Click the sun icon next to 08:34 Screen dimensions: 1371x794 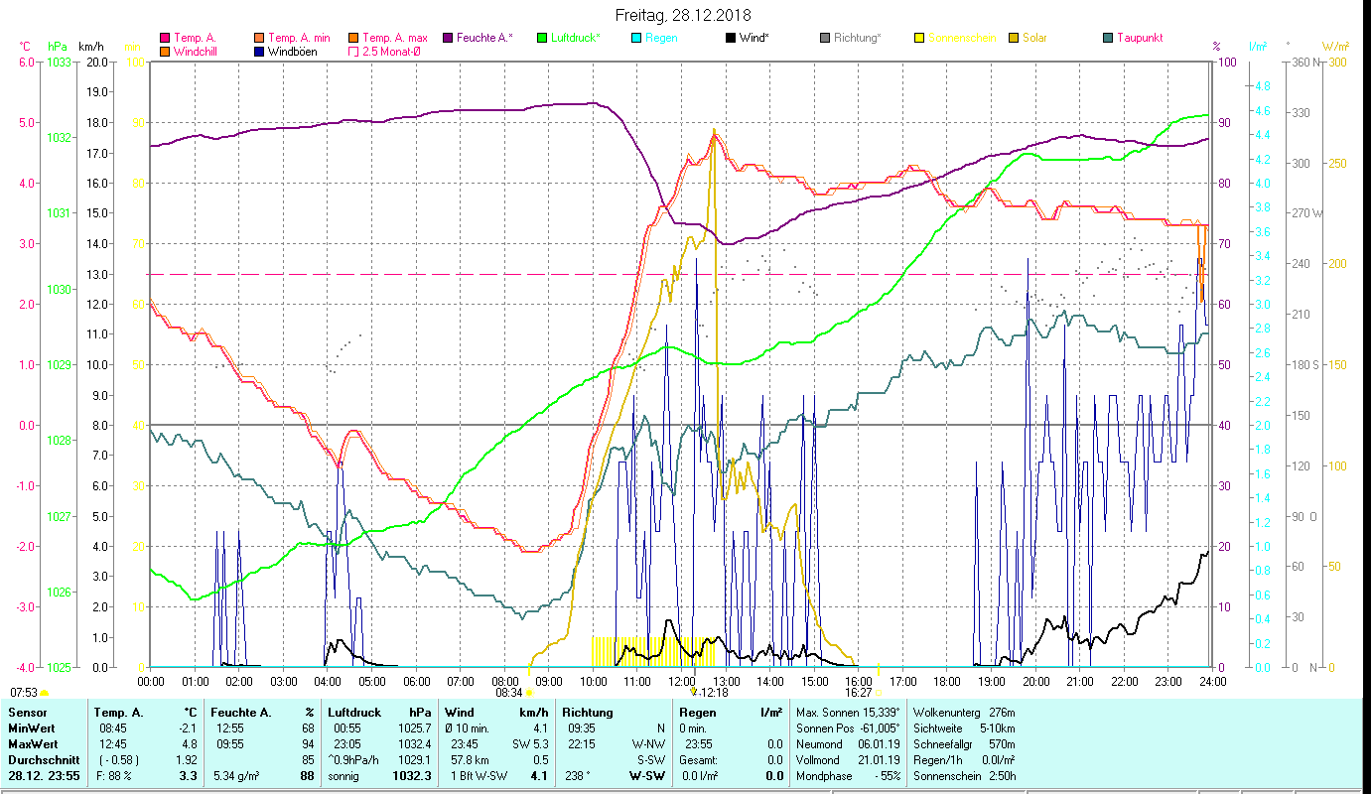click(x=529, y=693)
